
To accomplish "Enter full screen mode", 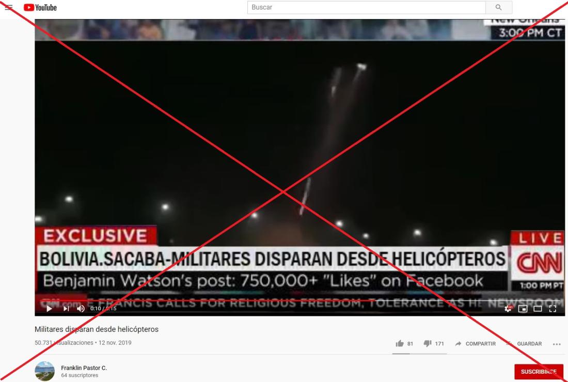I will point(553,309).
